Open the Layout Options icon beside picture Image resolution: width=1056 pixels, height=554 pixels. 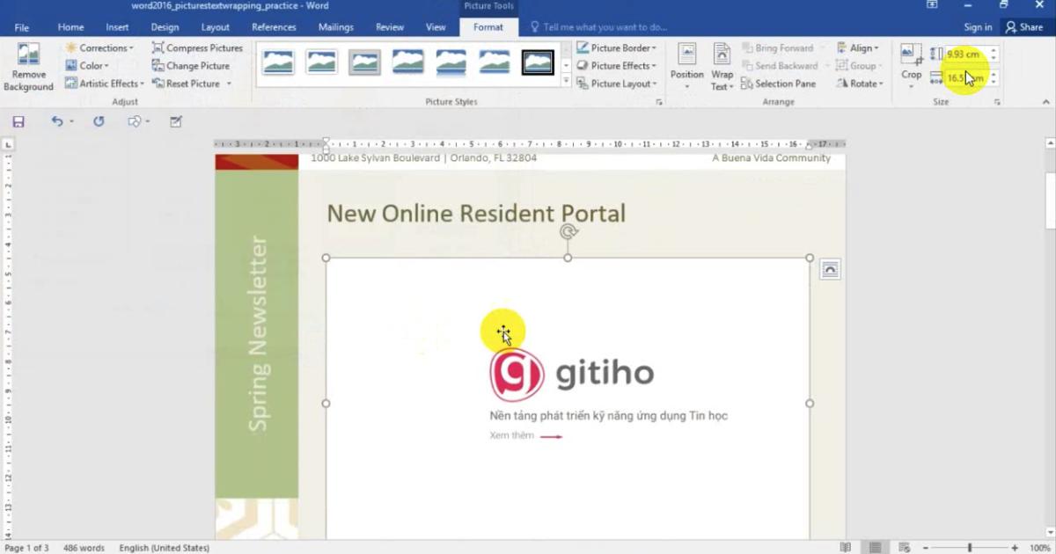tap(830, 270)
